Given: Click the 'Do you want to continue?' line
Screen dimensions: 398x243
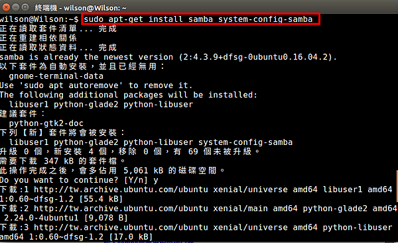Looking at the screenshot, I should (79, 180).
